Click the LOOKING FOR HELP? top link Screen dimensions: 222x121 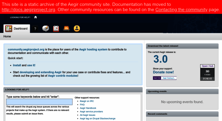pyautogui.click(x=20, y=17)
